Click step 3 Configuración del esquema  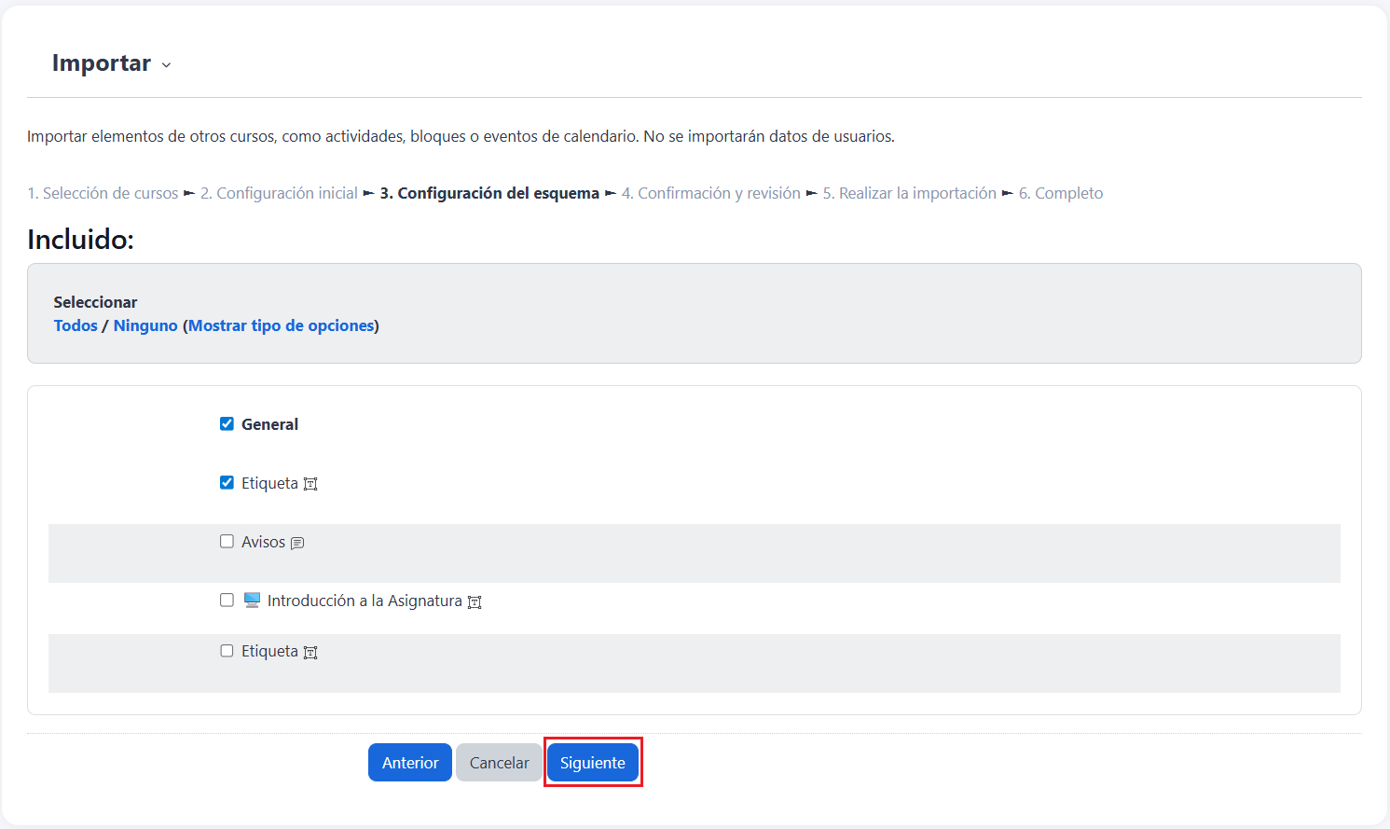coord(489,193)
